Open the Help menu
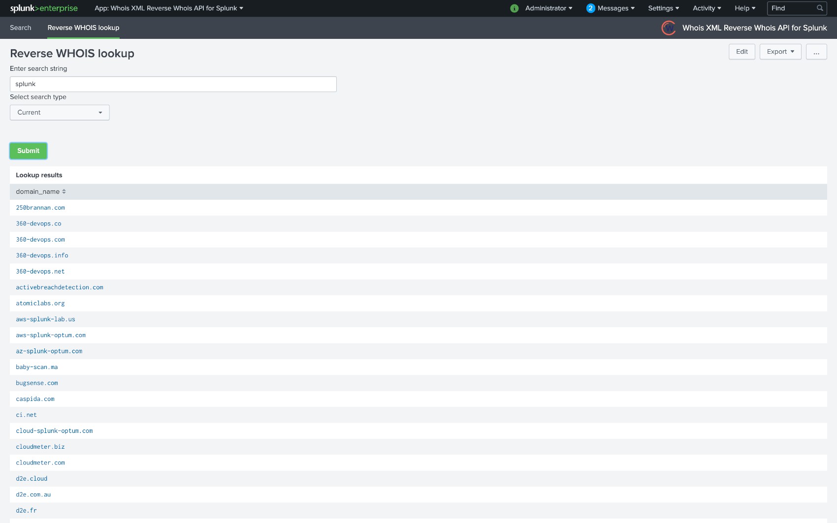Image resolution: width=837 pixels, height=523 pixels. (x=745, y=8)
